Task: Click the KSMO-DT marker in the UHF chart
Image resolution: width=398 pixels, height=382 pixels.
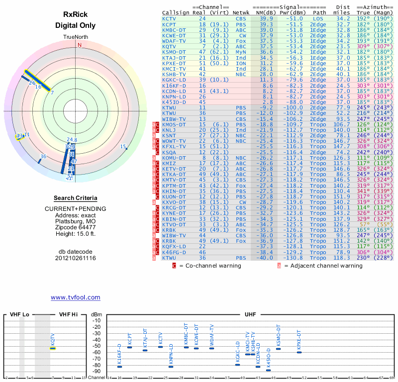Action: (279, 349)
